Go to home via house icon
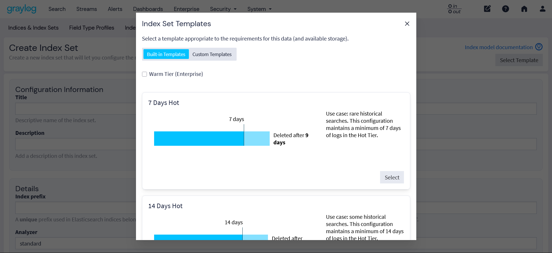Screen dimensions: 552x253 pyautogui.click(x=524, y=9)
